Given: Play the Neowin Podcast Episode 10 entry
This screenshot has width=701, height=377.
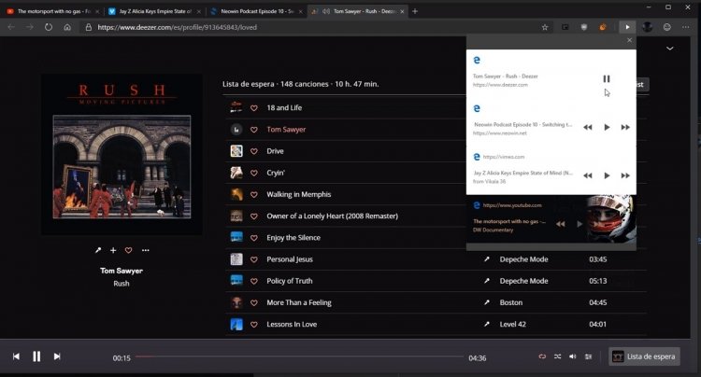Looking at the screenshot, I should coord(607,127).
